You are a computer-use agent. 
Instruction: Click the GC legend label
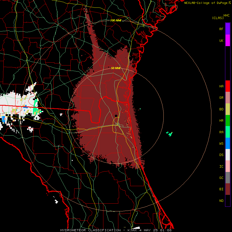221,178
